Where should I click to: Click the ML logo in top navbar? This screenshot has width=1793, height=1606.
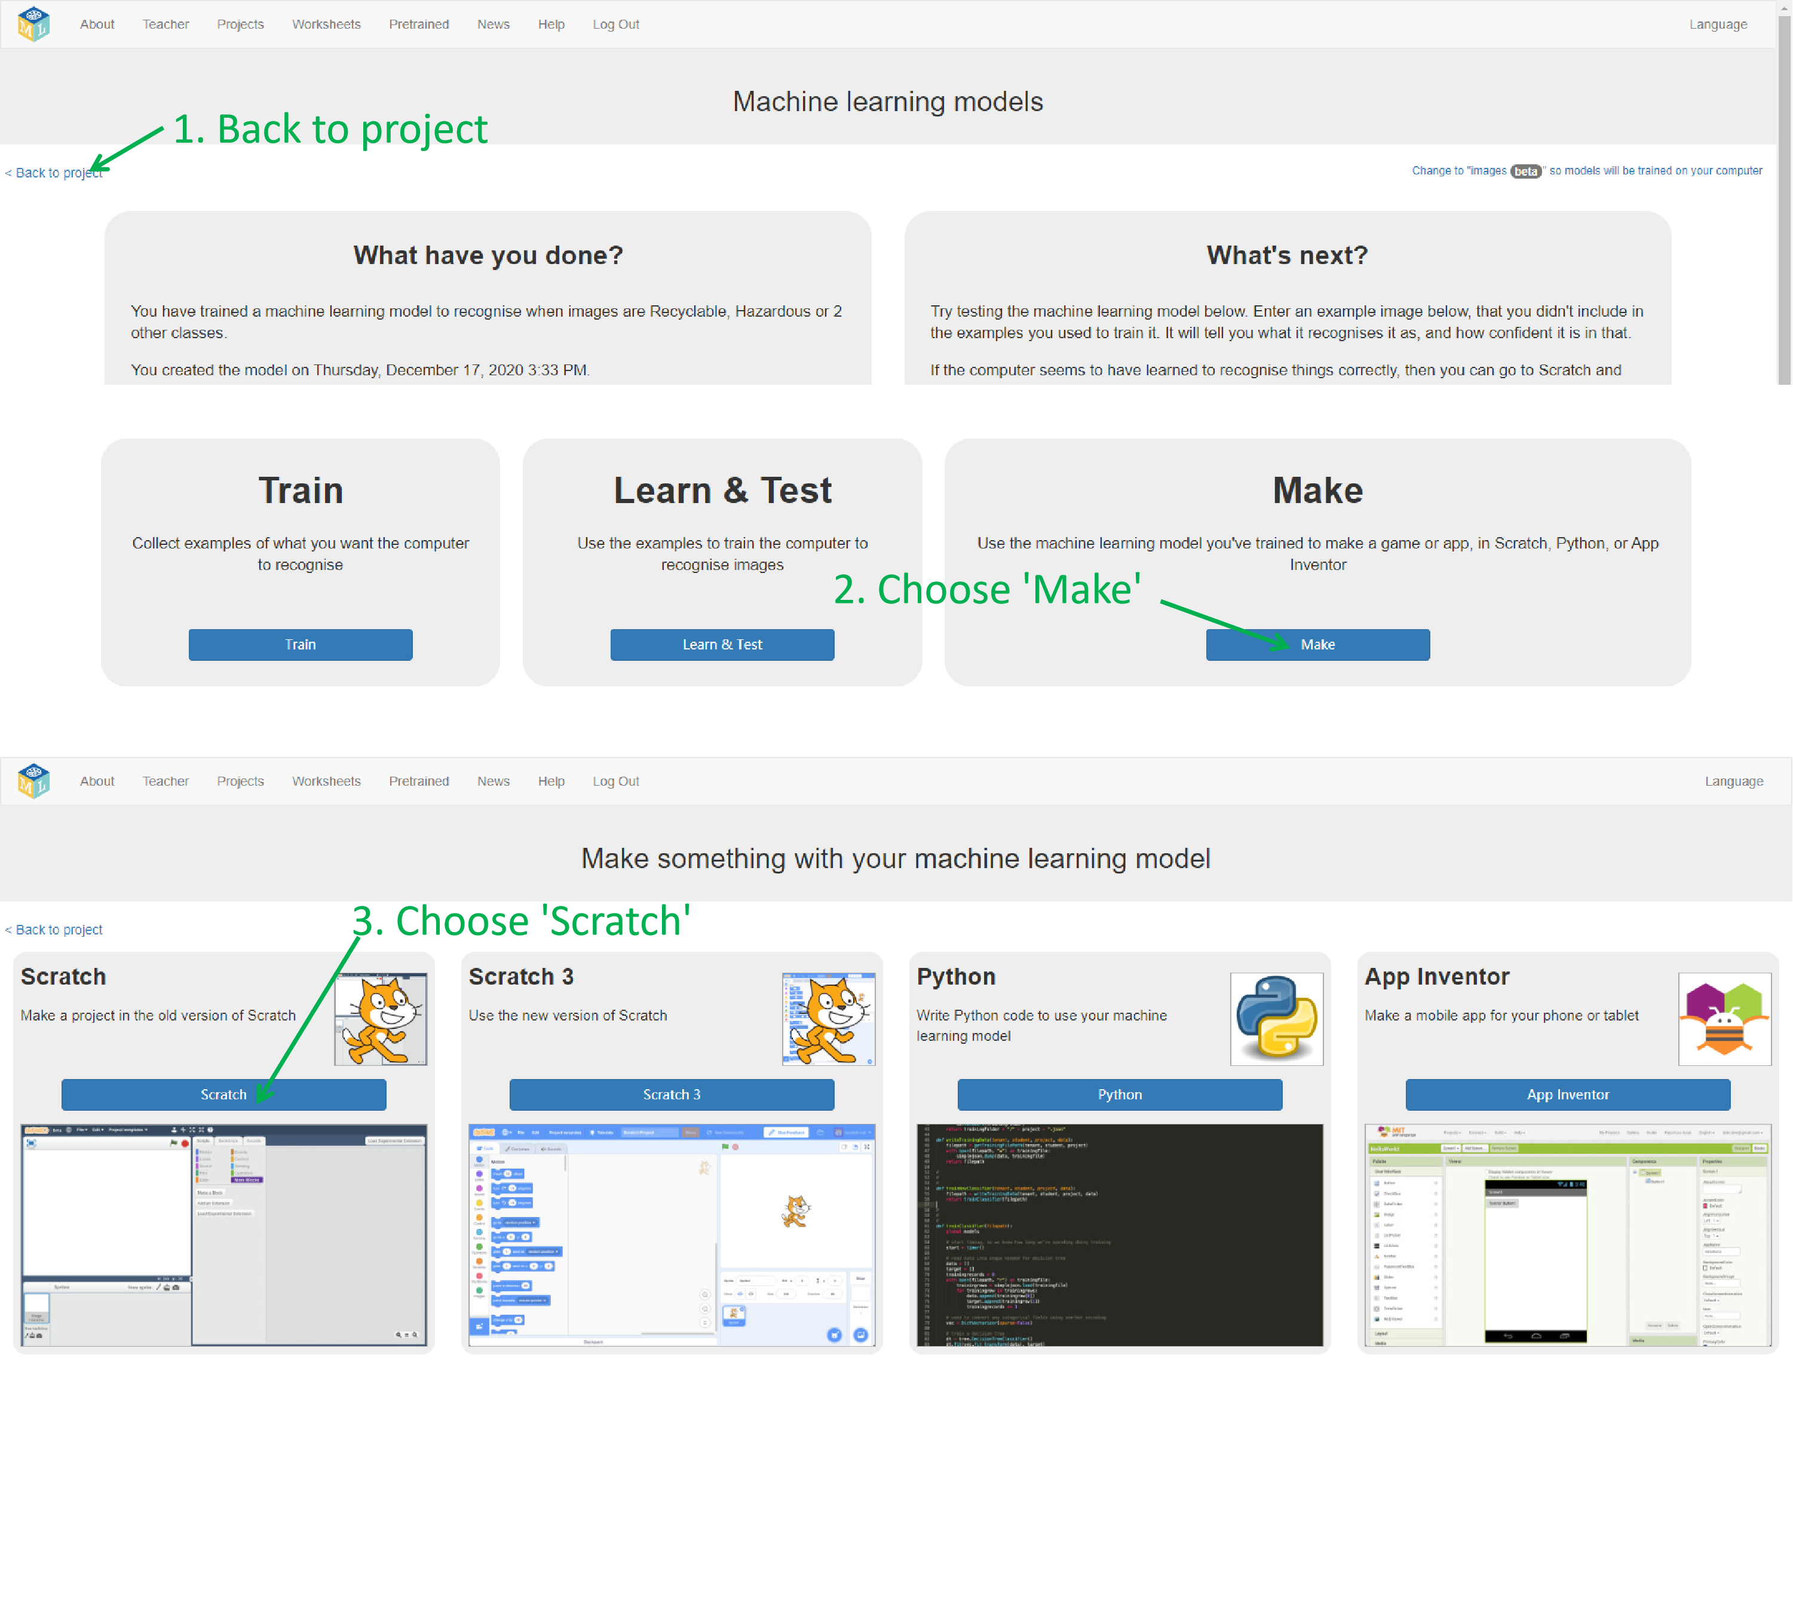coord(33,24)
